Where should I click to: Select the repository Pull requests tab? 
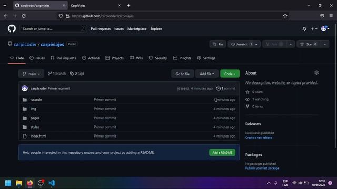pyautogui.click(x=63, y=58)
